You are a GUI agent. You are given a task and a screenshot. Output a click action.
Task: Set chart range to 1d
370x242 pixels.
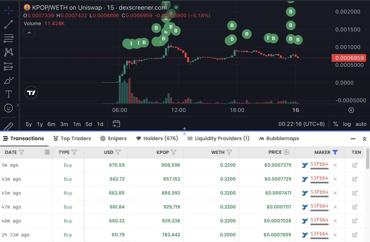click(100, 124)
